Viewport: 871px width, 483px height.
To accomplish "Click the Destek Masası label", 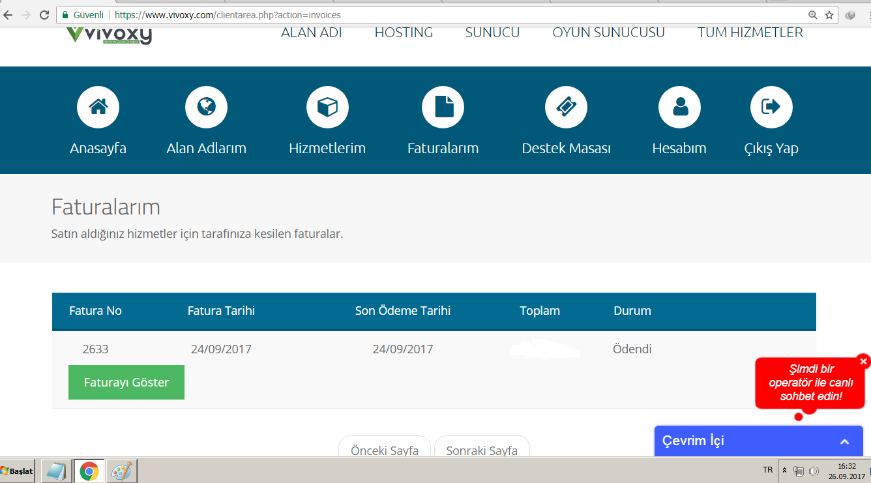I will click(566, 149).
